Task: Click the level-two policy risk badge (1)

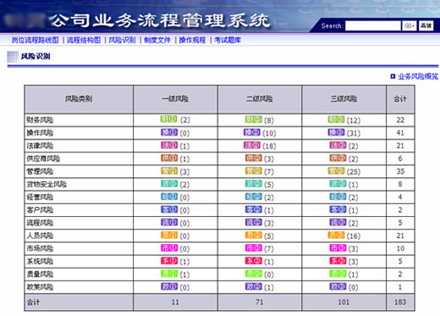Action: point(254,286)
